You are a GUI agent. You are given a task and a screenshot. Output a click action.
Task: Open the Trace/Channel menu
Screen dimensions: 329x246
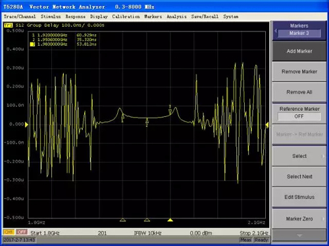click(x=20, y=16)
